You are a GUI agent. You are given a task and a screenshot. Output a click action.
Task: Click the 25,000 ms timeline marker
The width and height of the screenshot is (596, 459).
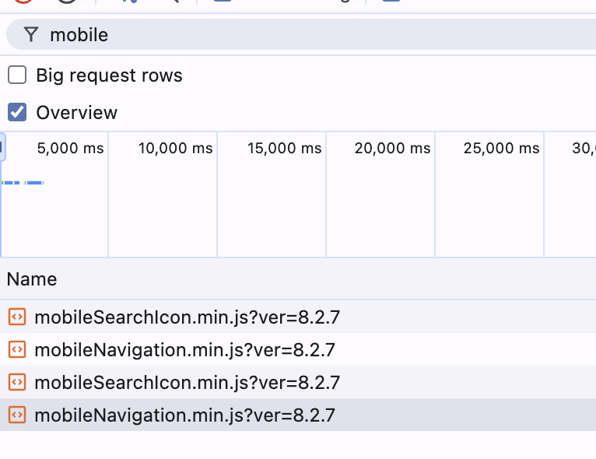[501, 148]
